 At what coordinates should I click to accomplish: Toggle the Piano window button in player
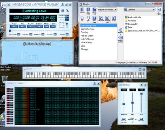(67, 34)
